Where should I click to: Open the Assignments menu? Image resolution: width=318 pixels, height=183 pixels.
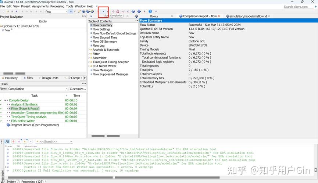40,6
